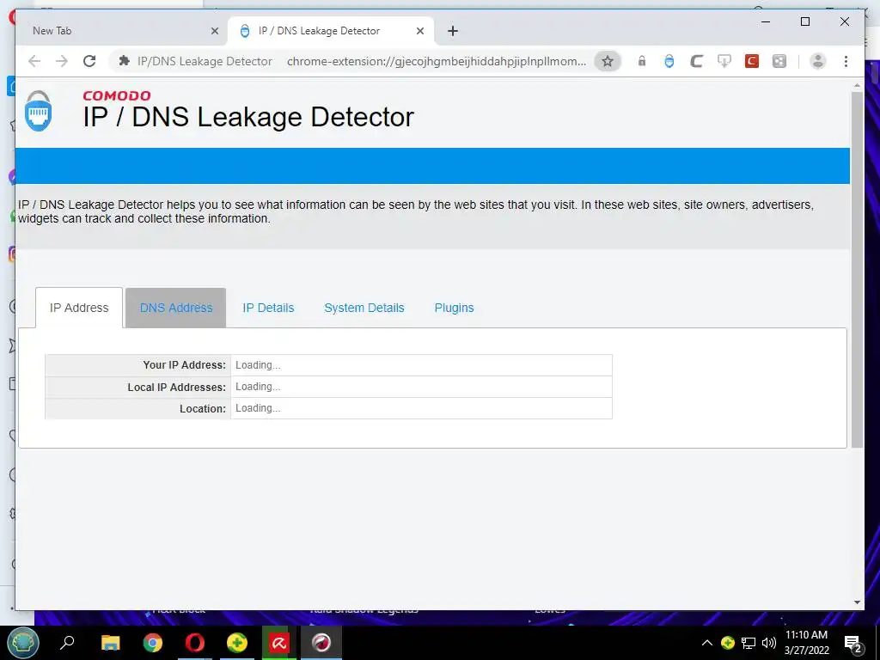Screen dimensions: 880x660
Task: Close the New Tab browser tab
Action: pos(214,31)
